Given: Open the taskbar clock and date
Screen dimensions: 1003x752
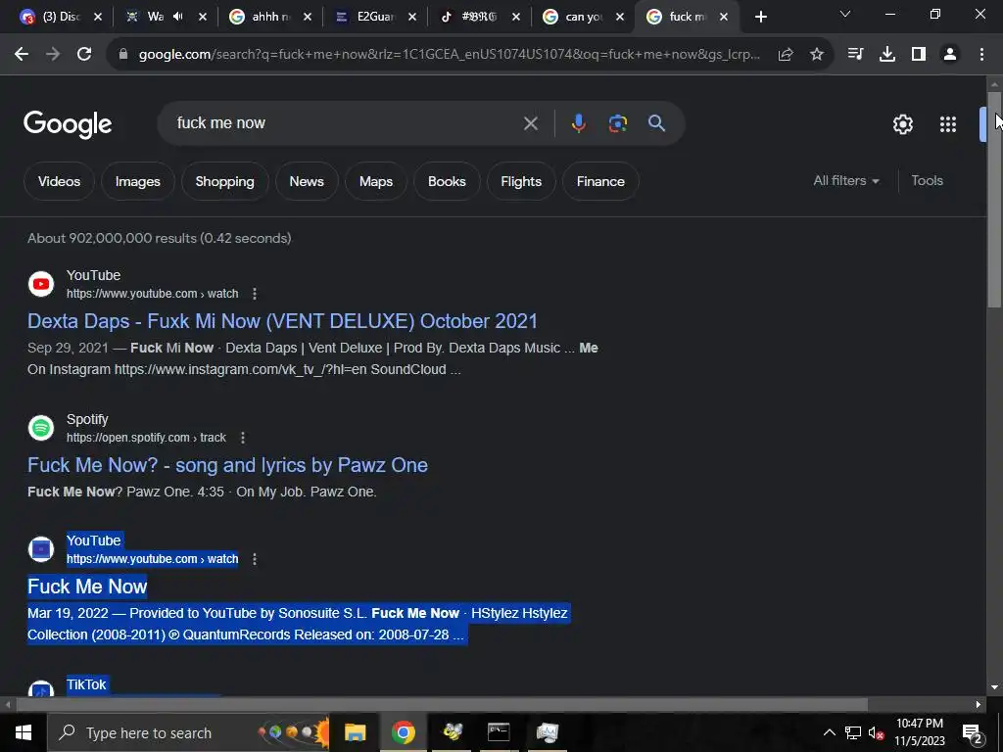Looking at the screenshot, I should coord(919,732).
